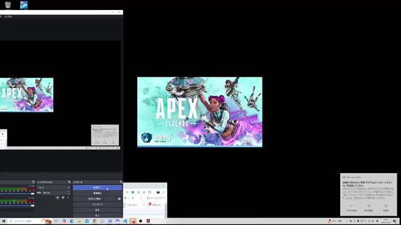Pop out the Controls dock panel icon
The height and width of the screenshot is (225, 401).
point(121,182)
